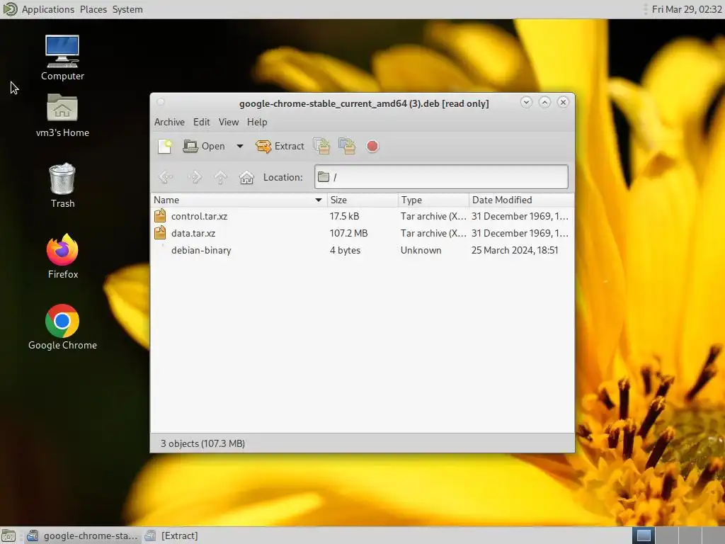Click the 17.5 kB size cell
Image resolution: width=725 pixels, height=544 pixels.
tap(345, 216)
